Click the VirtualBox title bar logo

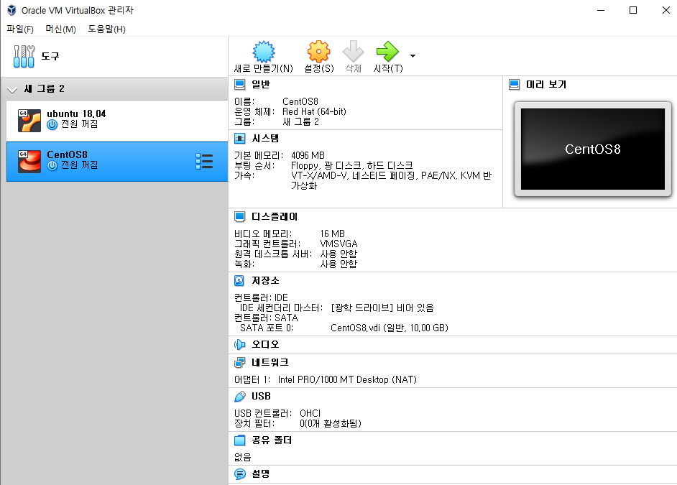click(x=11, y=10)
